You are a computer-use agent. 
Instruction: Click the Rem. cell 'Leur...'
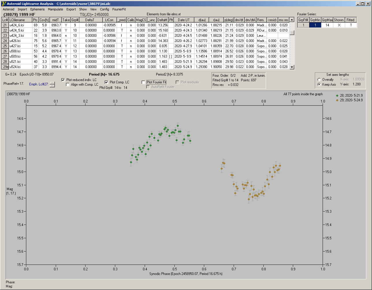261,36
